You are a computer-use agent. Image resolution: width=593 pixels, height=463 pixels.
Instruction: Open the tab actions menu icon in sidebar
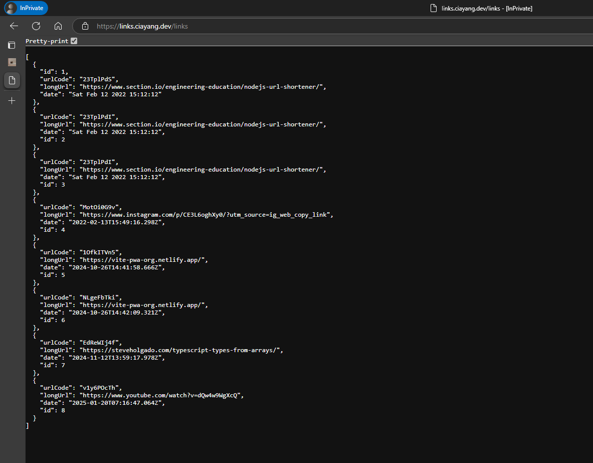click(x=12, y=45)
